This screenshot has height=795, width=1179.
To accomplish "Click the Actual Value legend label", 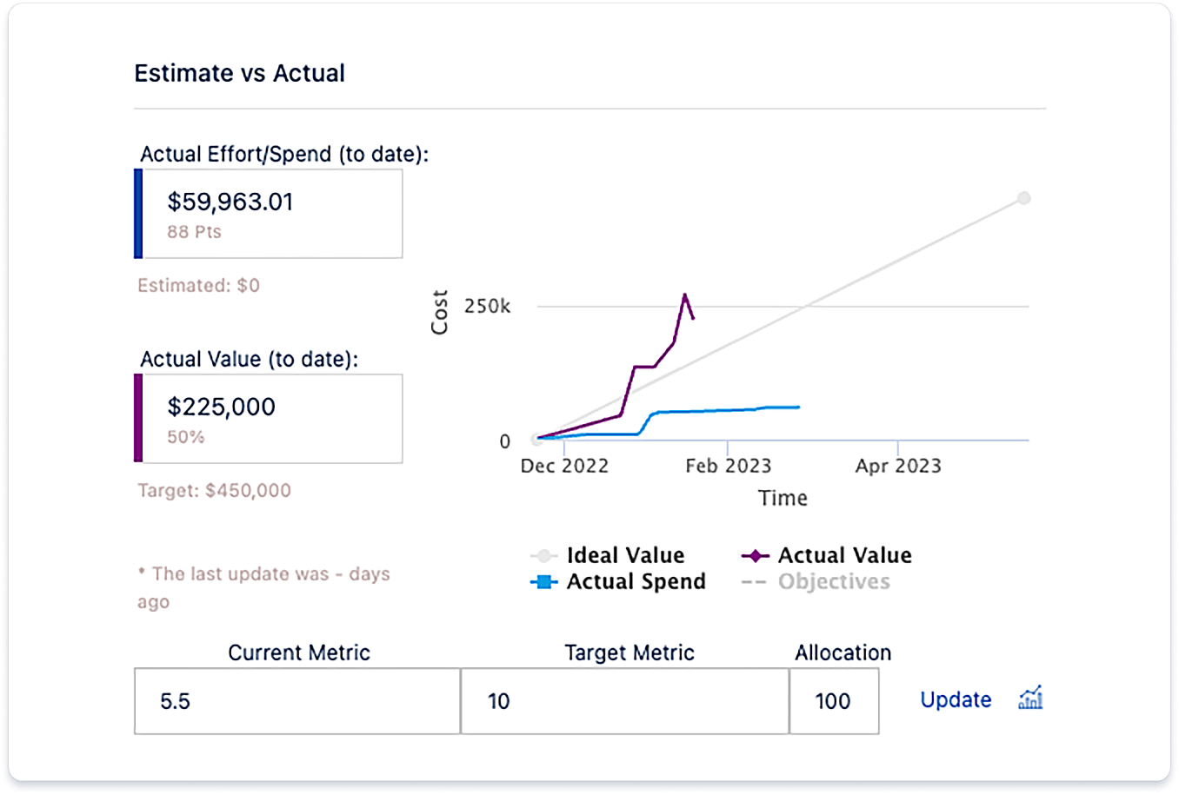I will pos(844,555).
